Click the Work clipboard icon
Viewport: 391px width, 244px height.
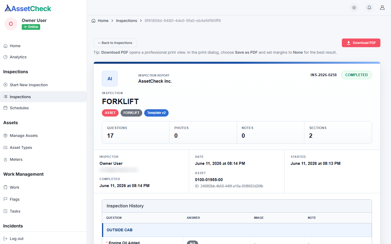(5, 187)
